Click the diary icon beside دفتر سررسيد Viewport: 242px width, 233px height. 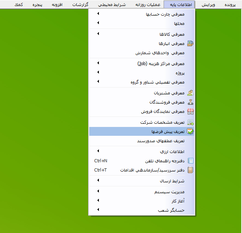pos(190,170)
